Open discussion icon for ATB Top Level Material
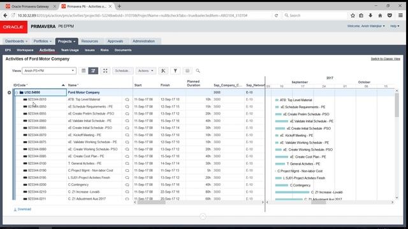The height and width of the screenshot is (229, 408). click(x=127, y=99)
